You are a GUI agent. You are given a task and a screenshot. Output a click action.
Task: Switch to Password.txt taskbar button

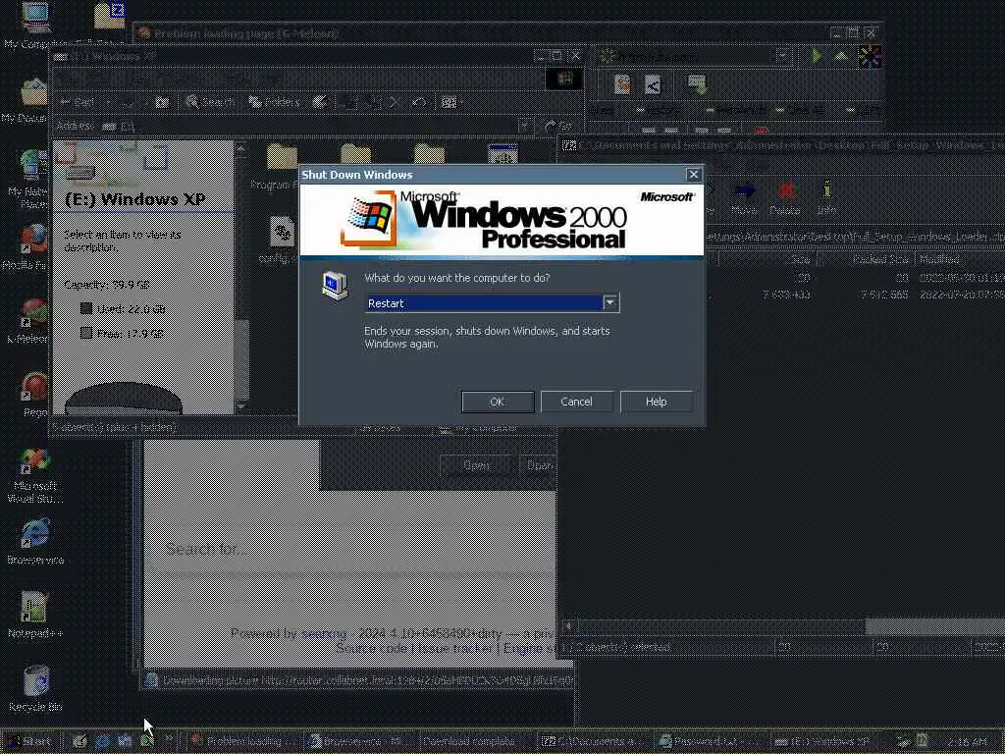coord(711,741)
